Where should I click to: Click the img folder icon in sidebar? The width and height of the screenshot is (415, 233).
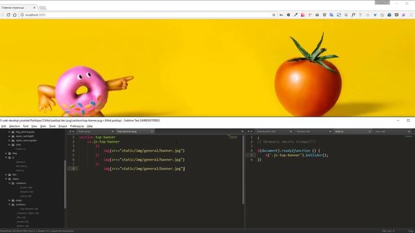click(x=10, y=153)
